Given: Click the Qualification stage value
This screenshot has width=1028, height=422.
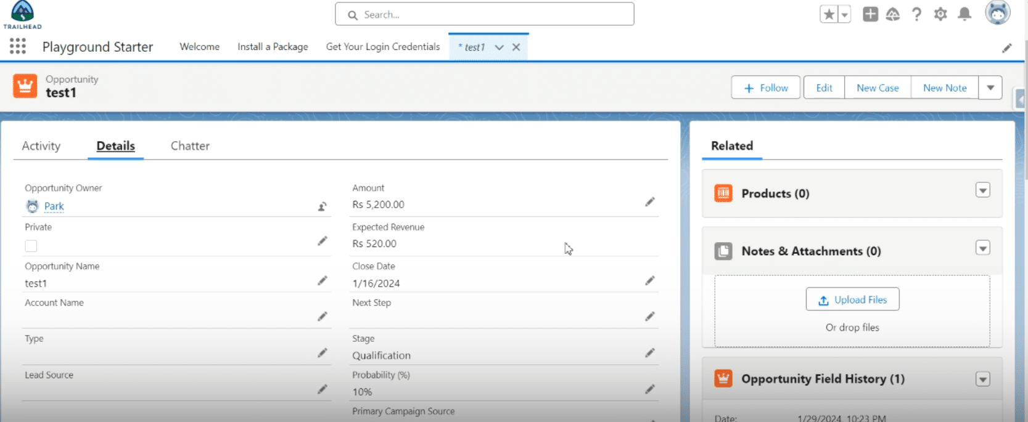Looking at the screenshot, I should (381, 355).
